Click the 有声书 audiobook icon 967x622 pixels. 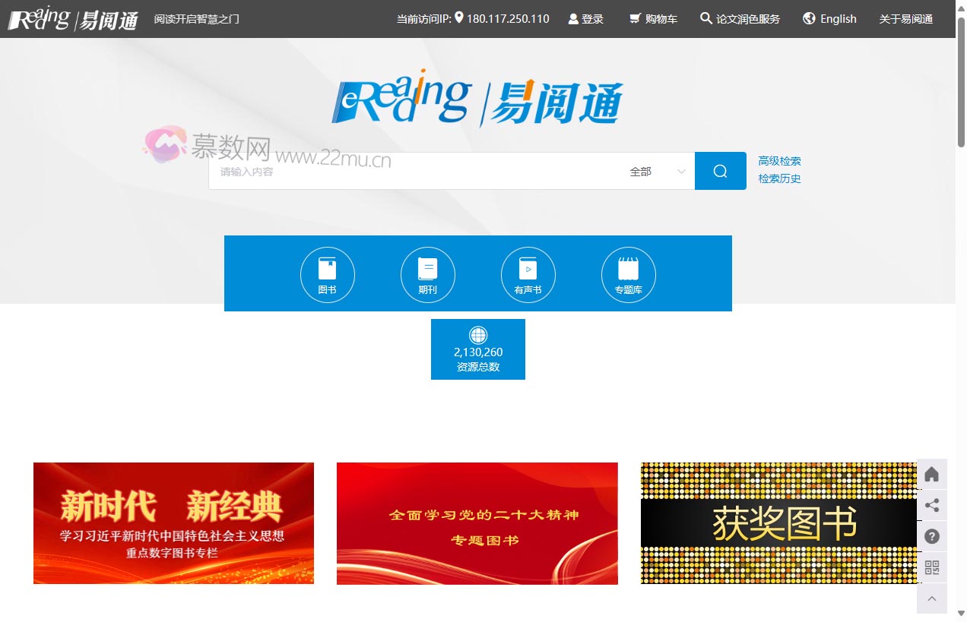[528, 274]
